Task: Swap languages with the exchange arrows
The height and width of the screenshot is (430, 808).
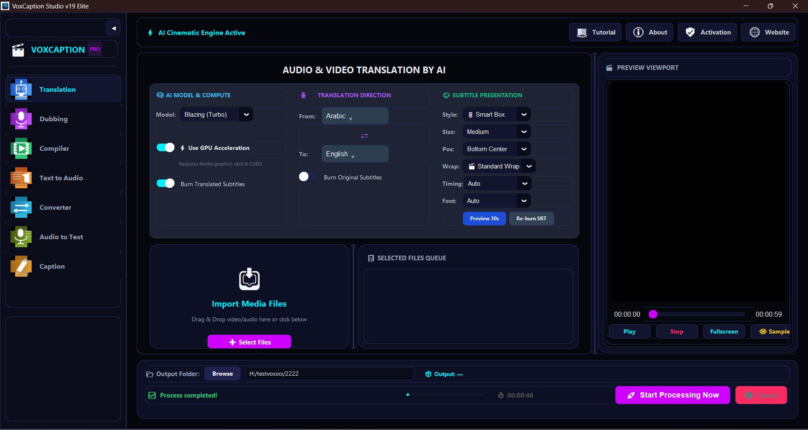Action: click(364, 136)
